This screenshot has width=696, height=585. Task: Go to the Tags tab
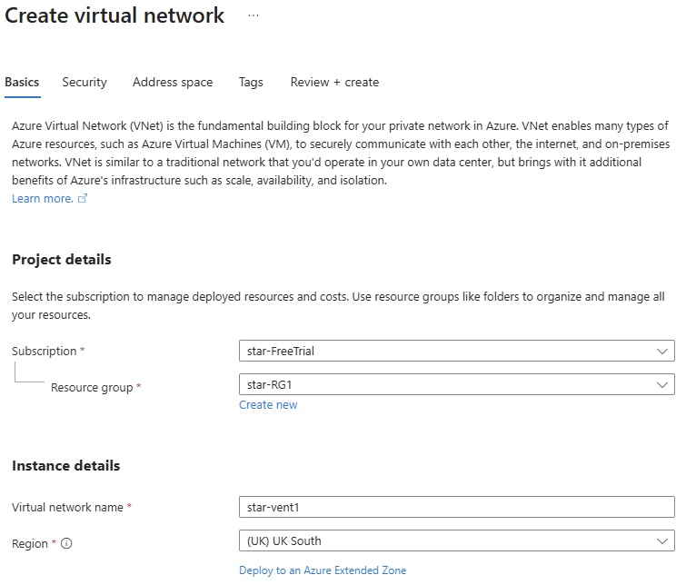(251, 82)
